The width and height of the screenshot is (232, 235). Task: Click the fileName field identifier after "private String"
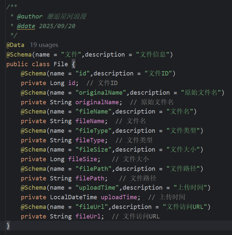pyautogui.click(x=90, y=121)
